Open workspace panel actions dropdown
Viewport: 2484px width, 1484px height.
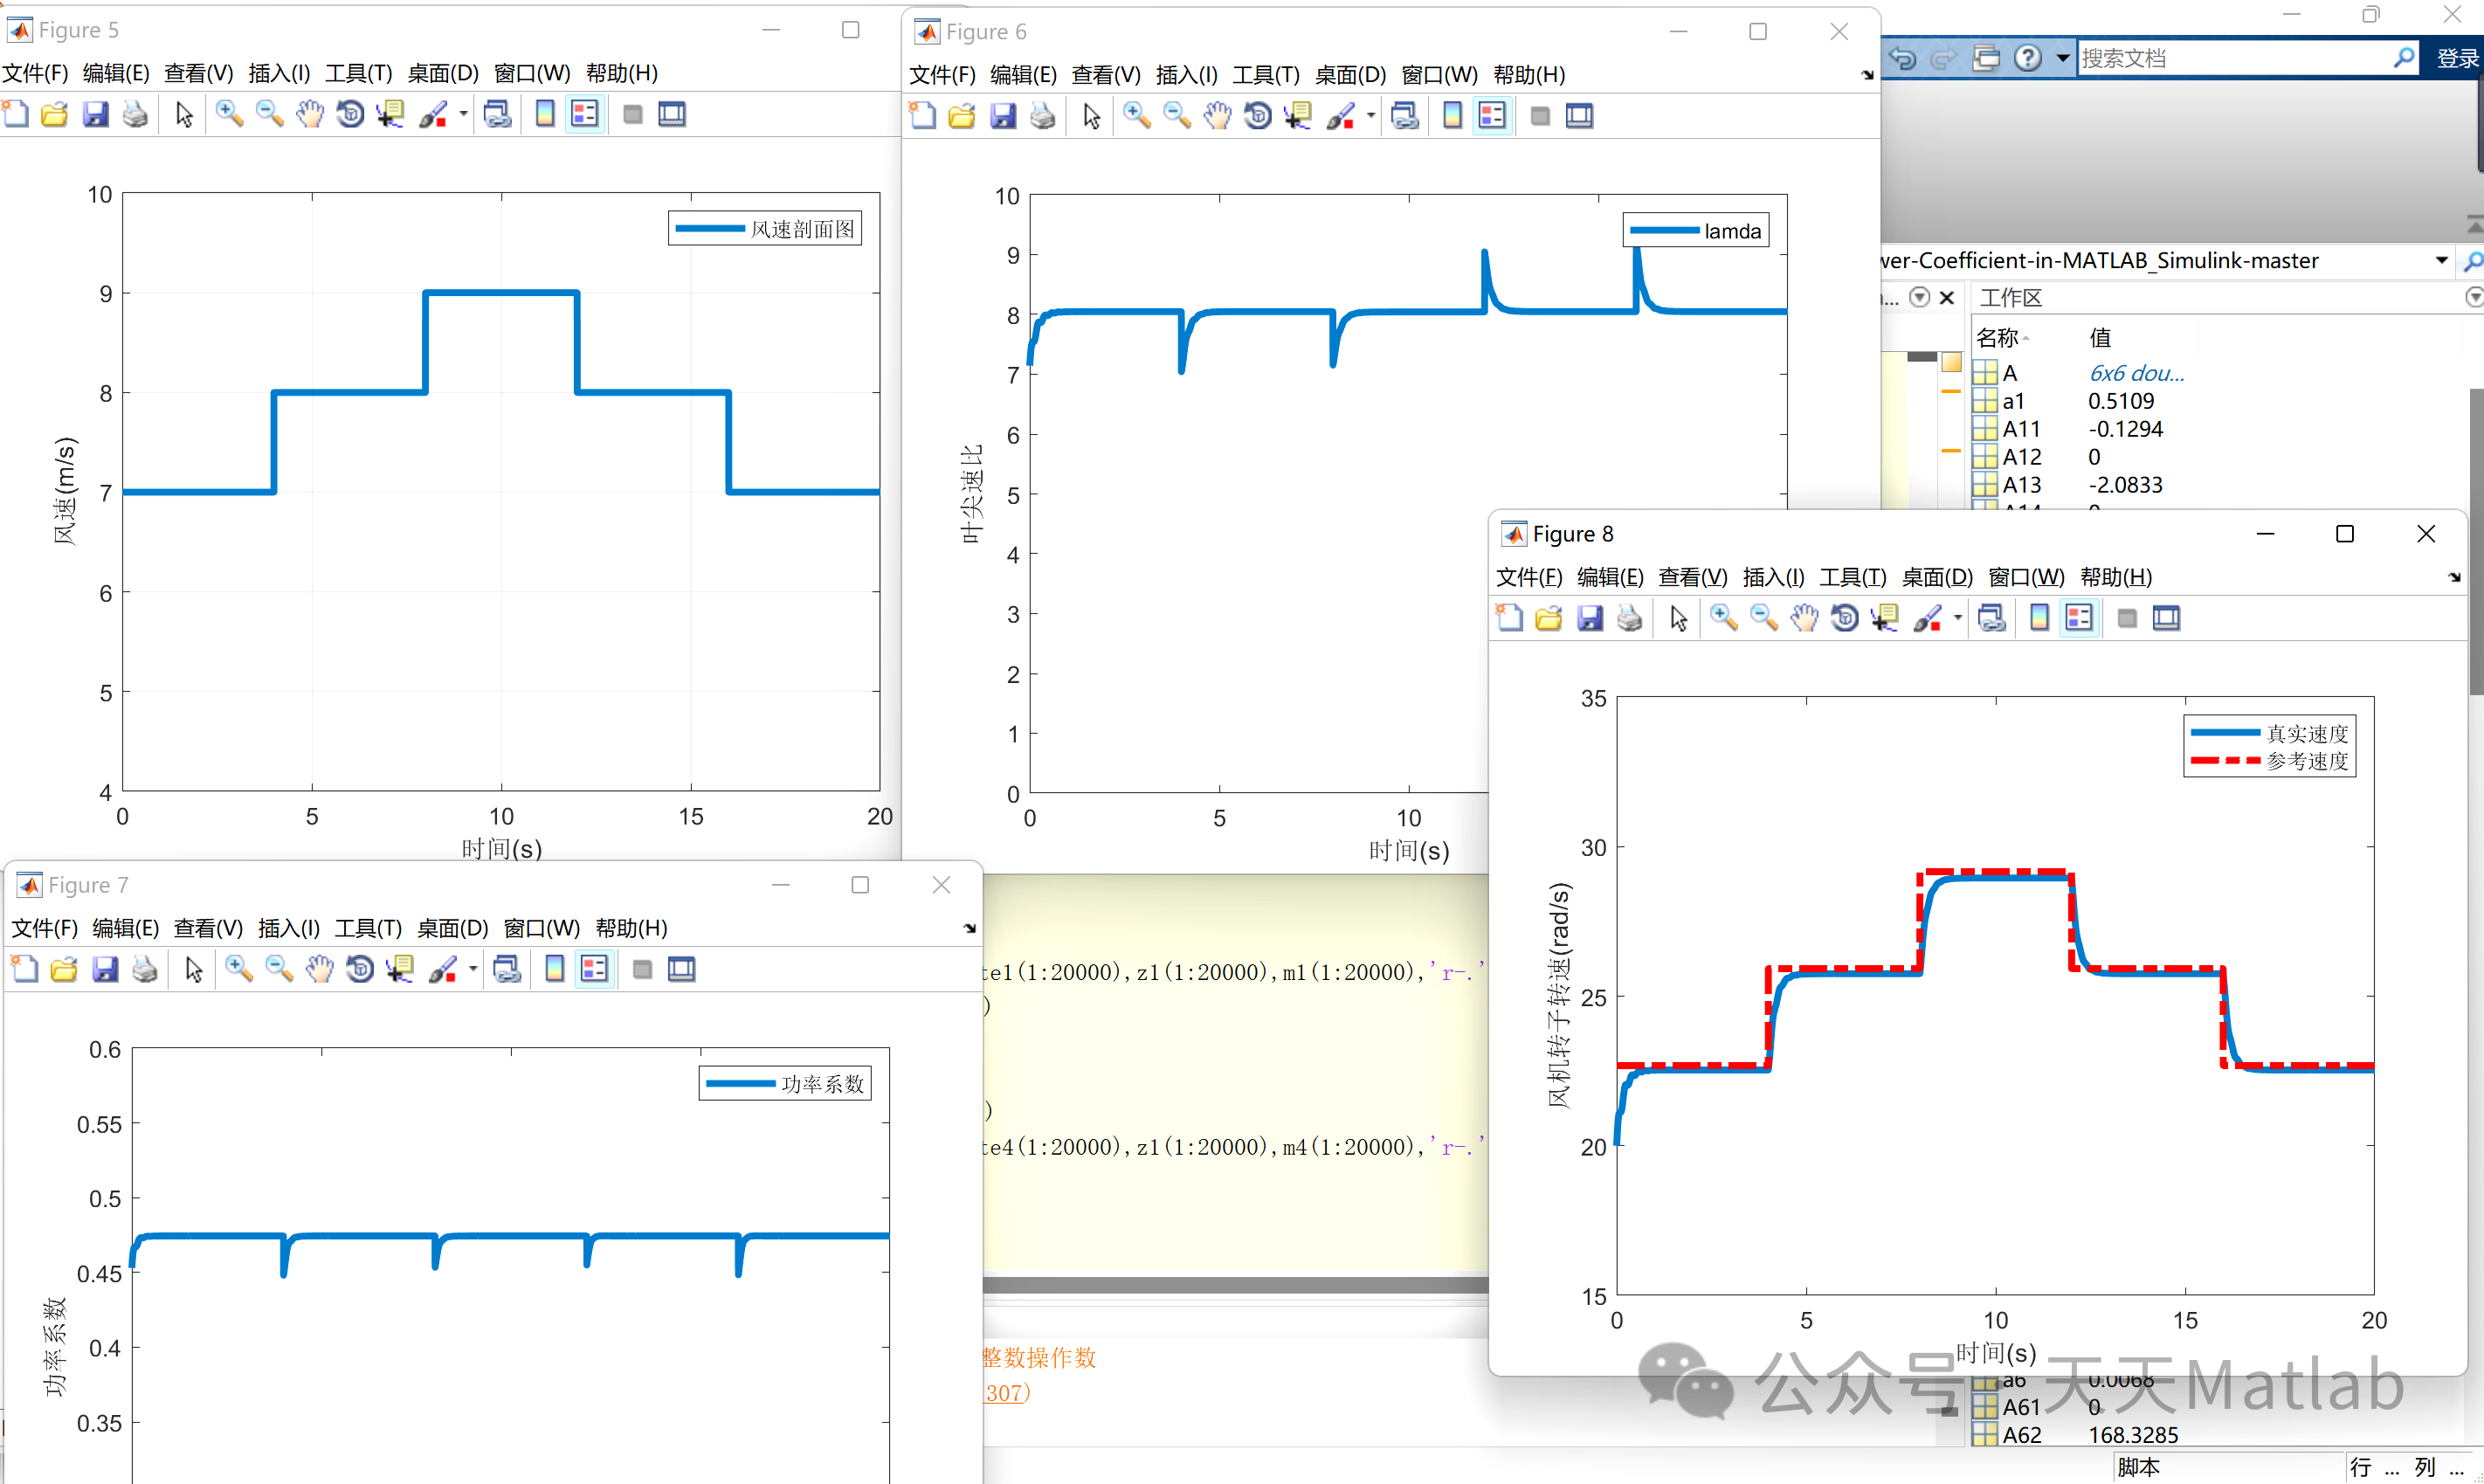pos(2474,297)
